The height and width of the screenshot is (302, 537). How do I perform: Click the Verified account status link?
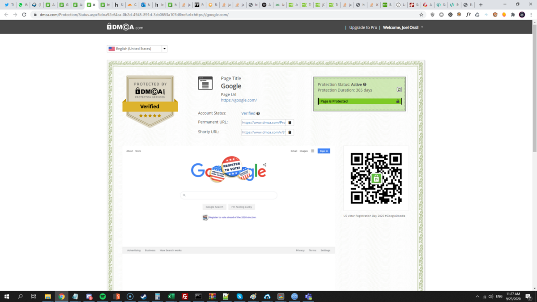coord(248,114)
